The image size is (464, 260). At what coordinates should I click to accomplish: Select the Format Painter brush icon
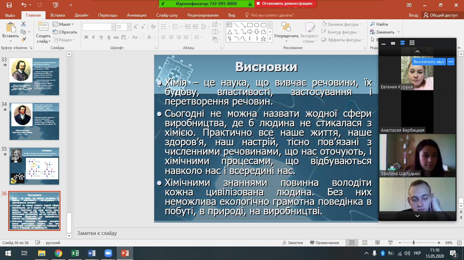[x=23, y=40]
